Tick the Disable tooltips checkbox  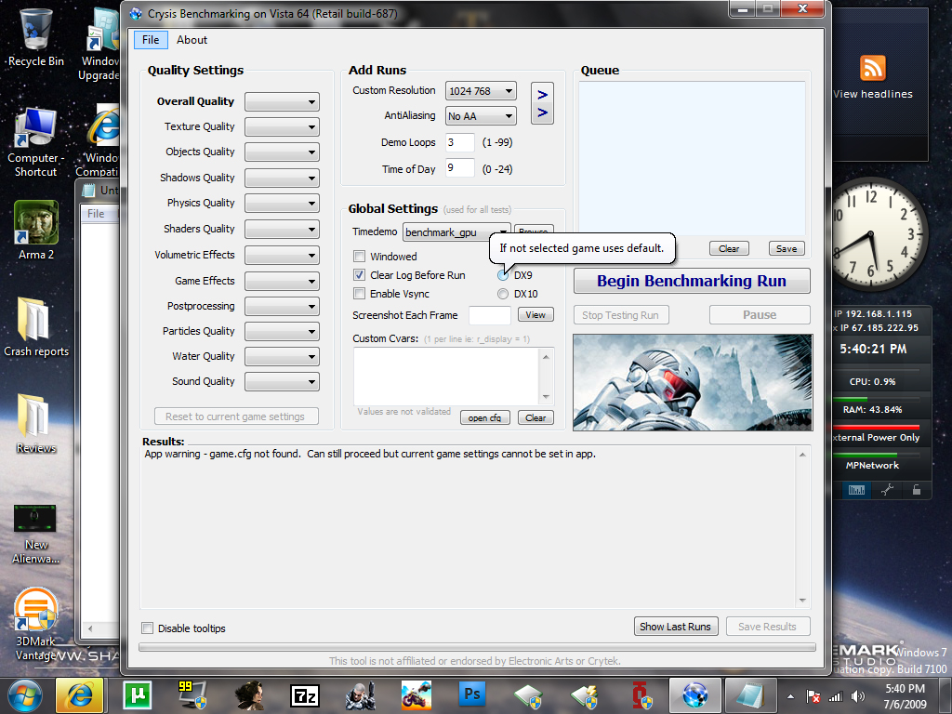tap(148, 628)
